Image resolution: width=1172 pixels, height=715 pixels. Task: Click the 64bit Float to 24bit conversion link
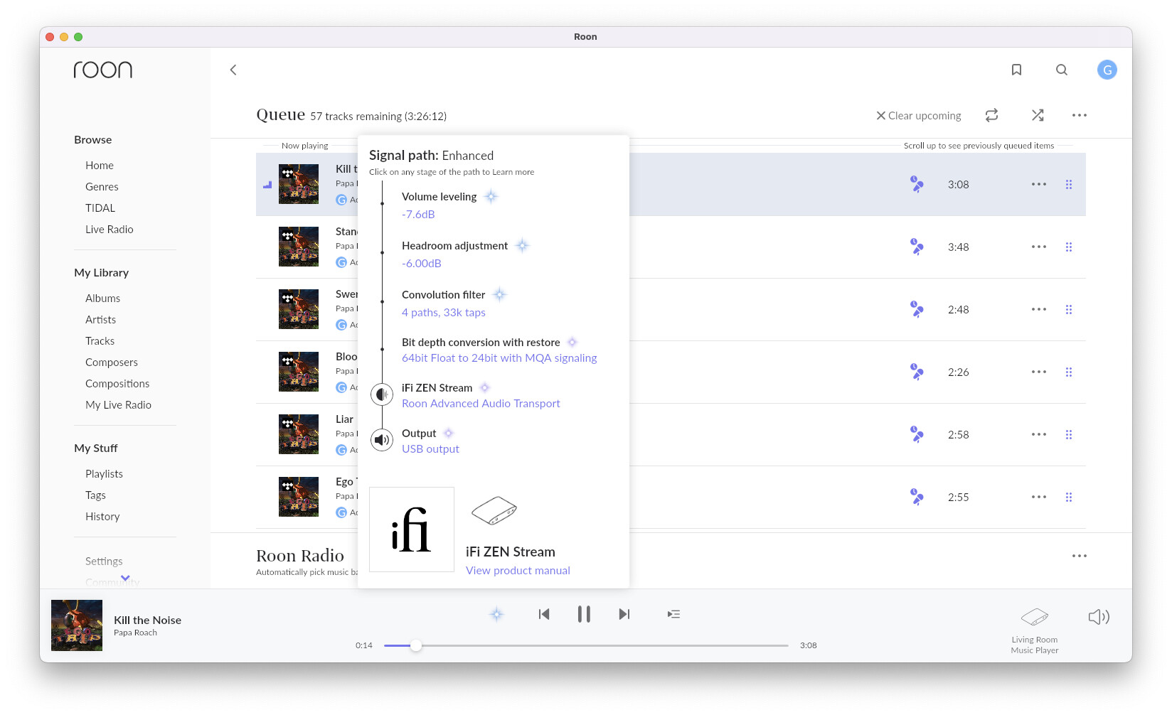499,358
